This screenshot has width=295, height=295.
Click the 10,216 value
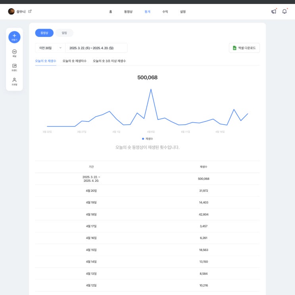pos(204,285)
